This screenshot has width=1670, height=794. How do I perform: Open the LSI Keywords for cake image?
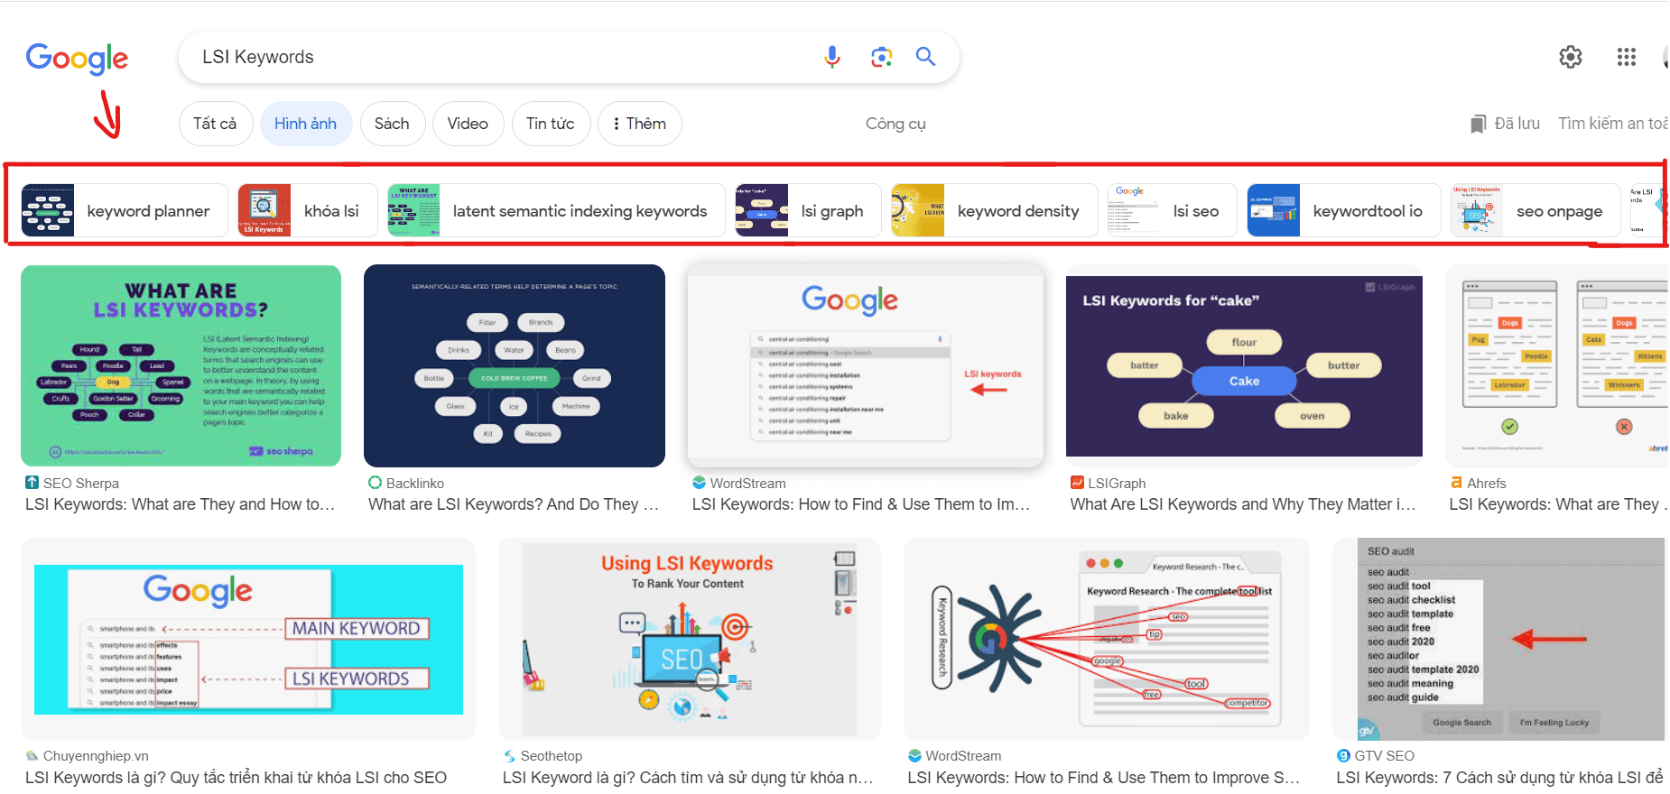pyautogui.click(x=1243, y=365)
